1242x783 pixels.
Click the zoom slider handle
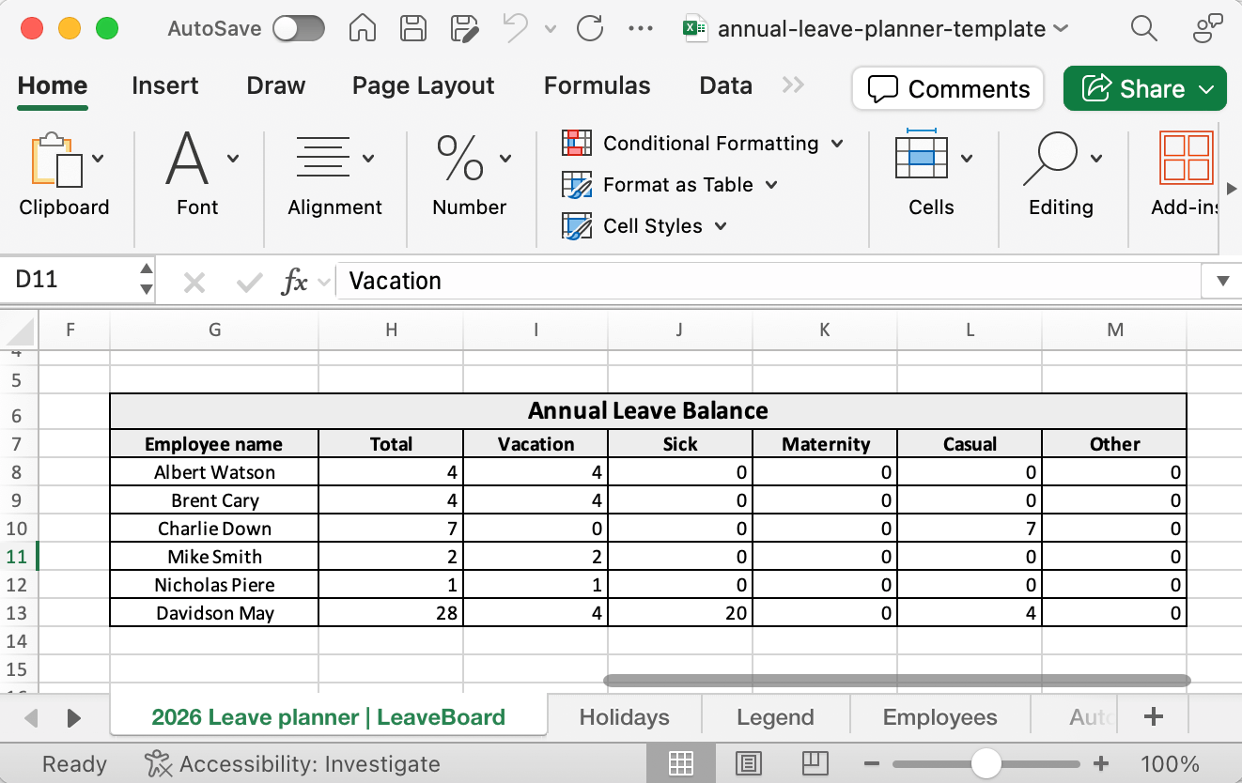point(986,763)
